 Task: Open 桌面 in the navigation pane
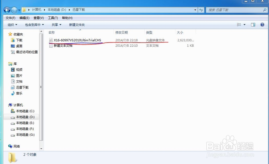(19, 46)
